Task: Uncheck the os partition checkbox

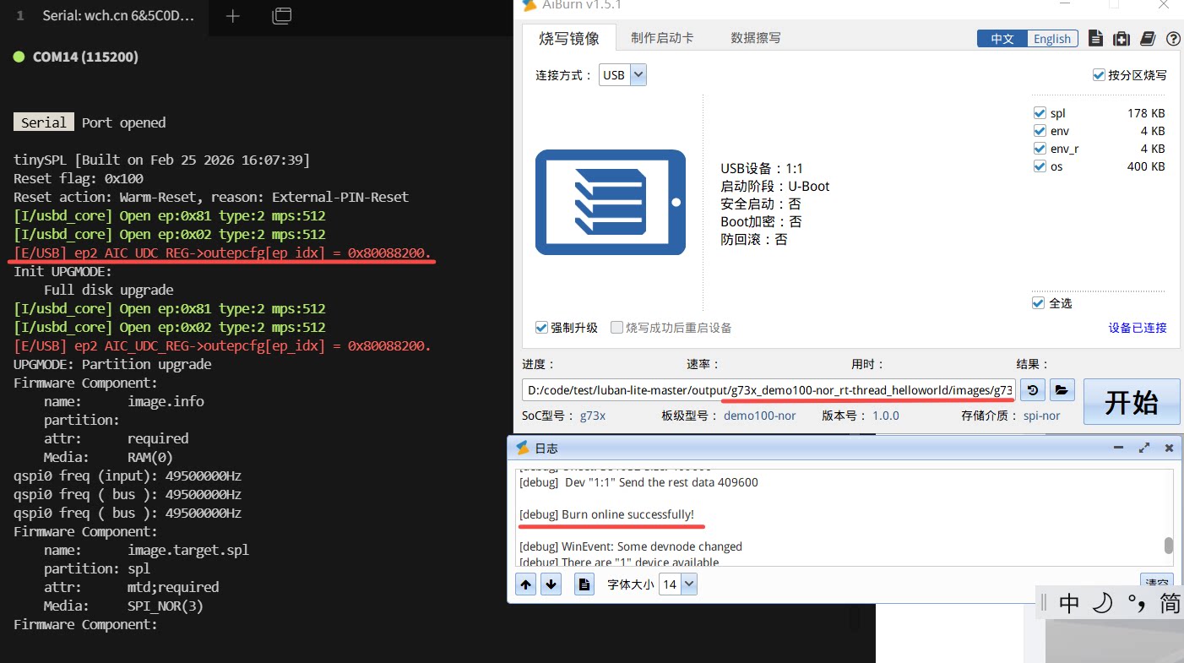Action: click(x=1040, y=166)
